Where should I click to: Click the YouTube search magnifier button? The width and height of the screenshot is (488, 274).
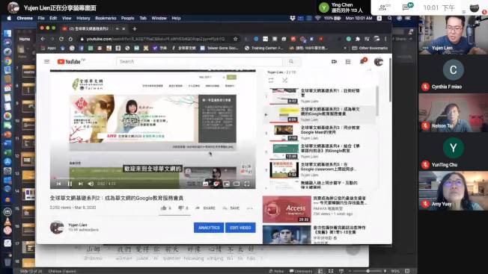click(291, 61)
